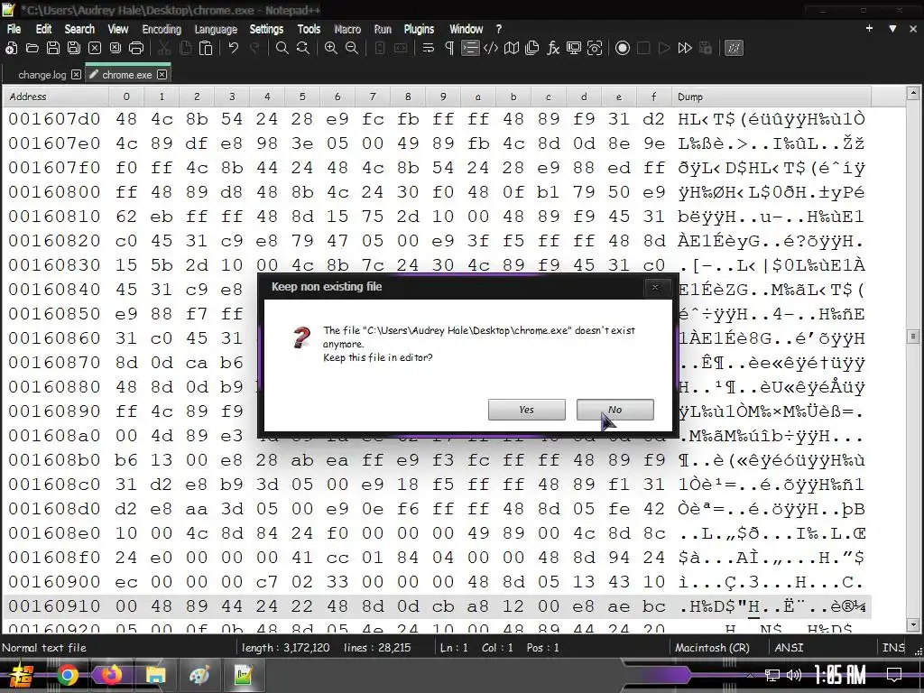Open Firefox from the taskbar
924x693 pixels.
click(111, 675)
